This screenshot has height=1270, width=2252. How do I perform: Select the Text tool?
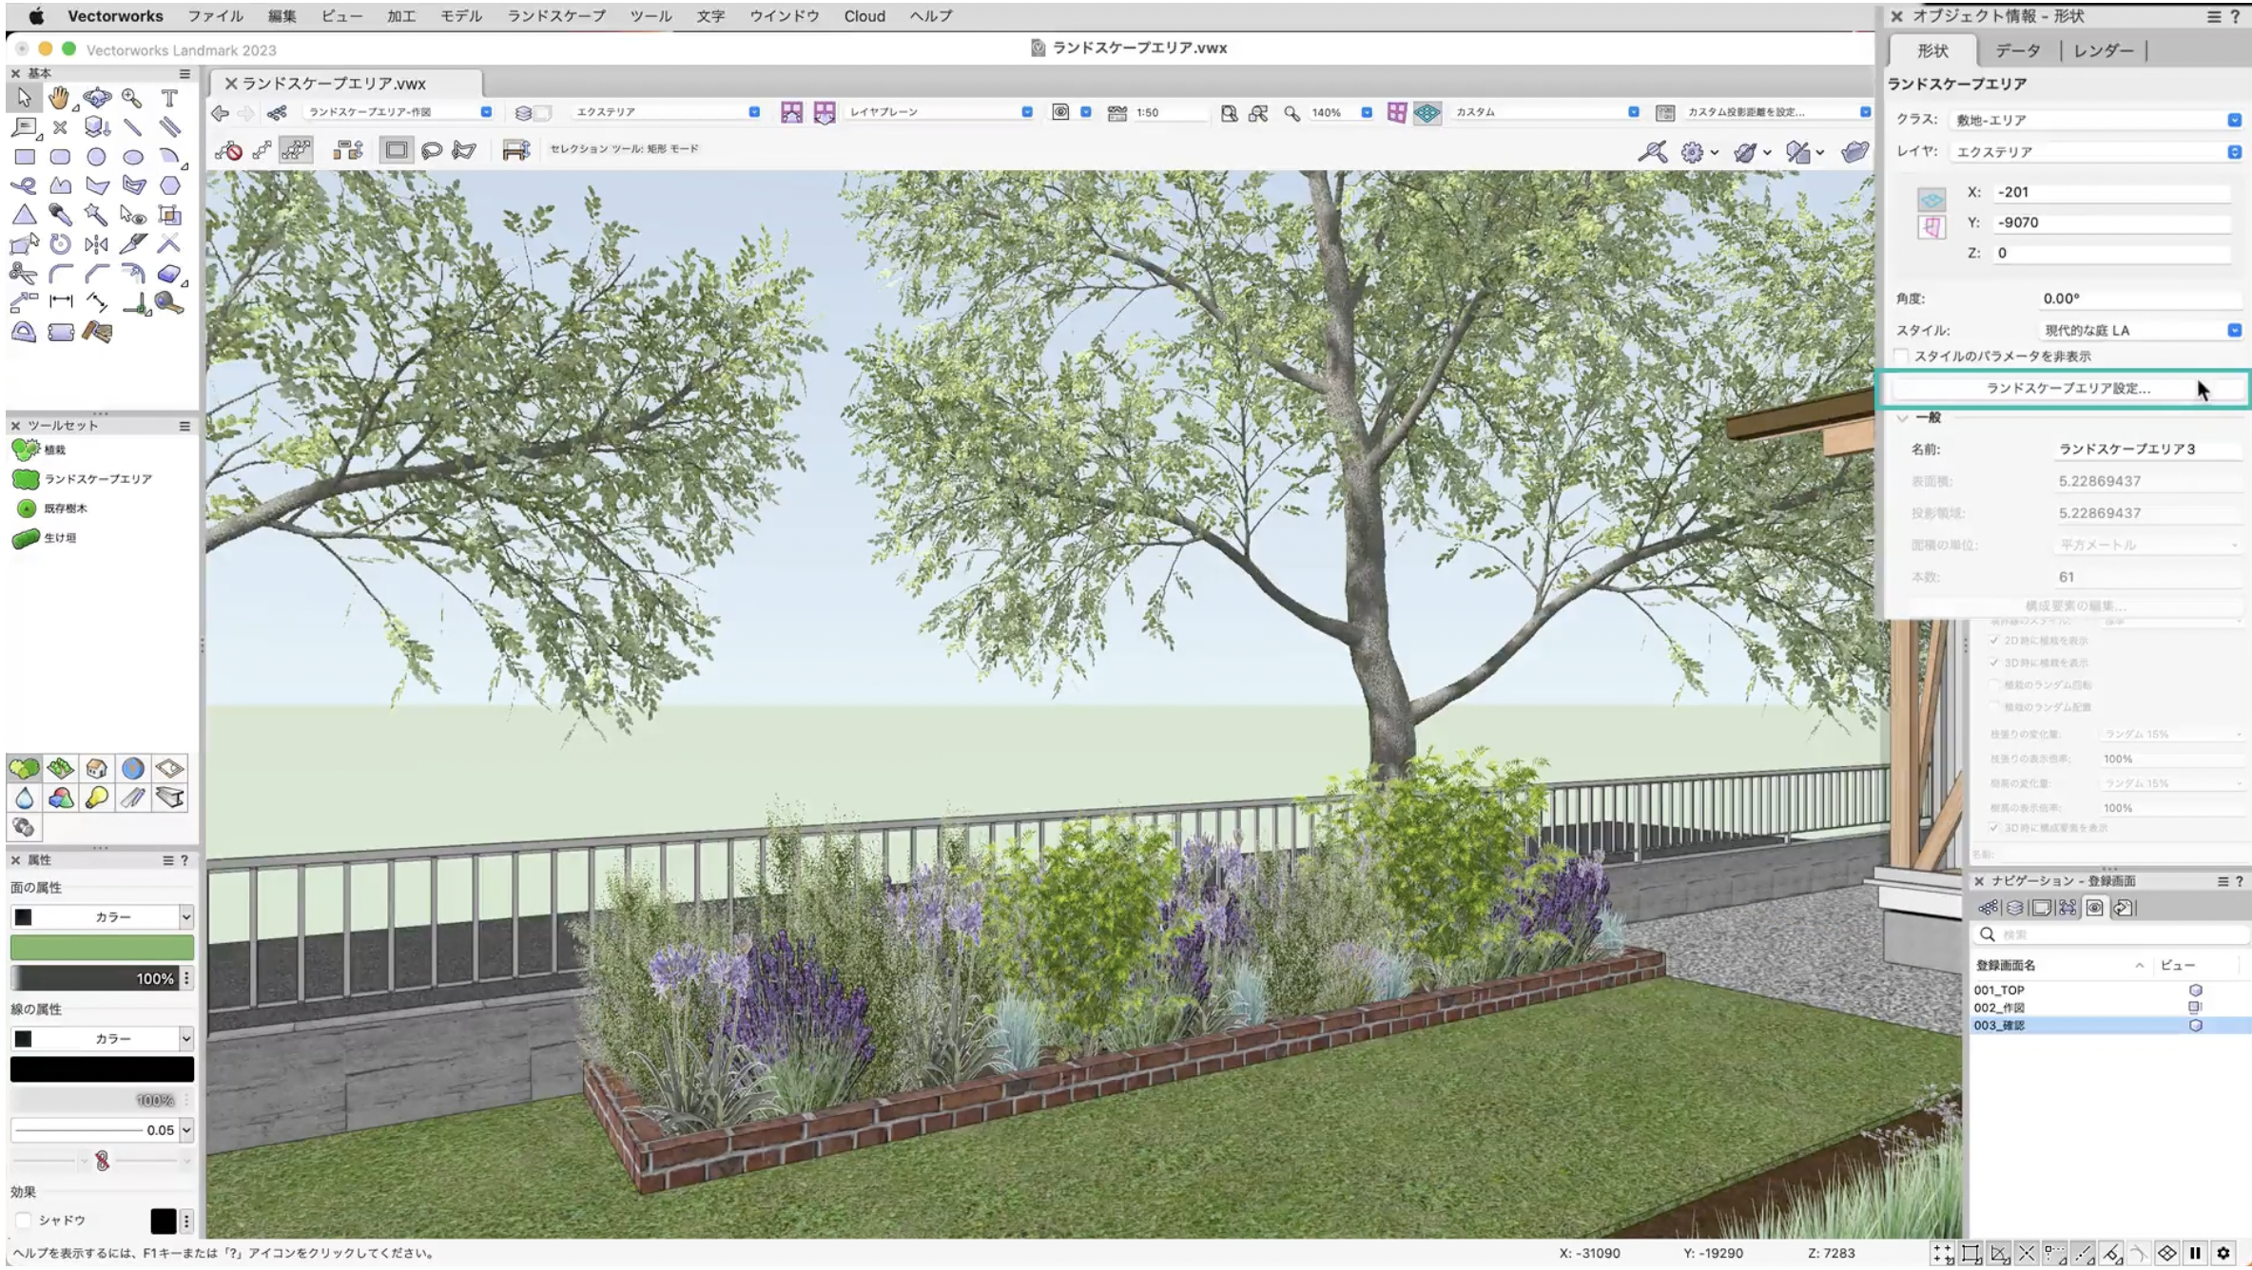[x=169, y=98]
